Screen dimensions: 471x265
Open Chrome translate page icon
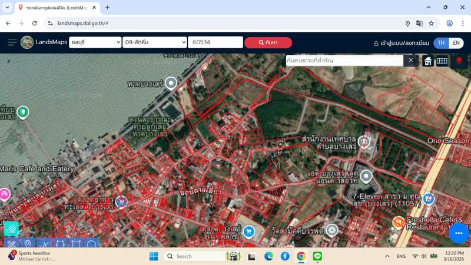419,23
